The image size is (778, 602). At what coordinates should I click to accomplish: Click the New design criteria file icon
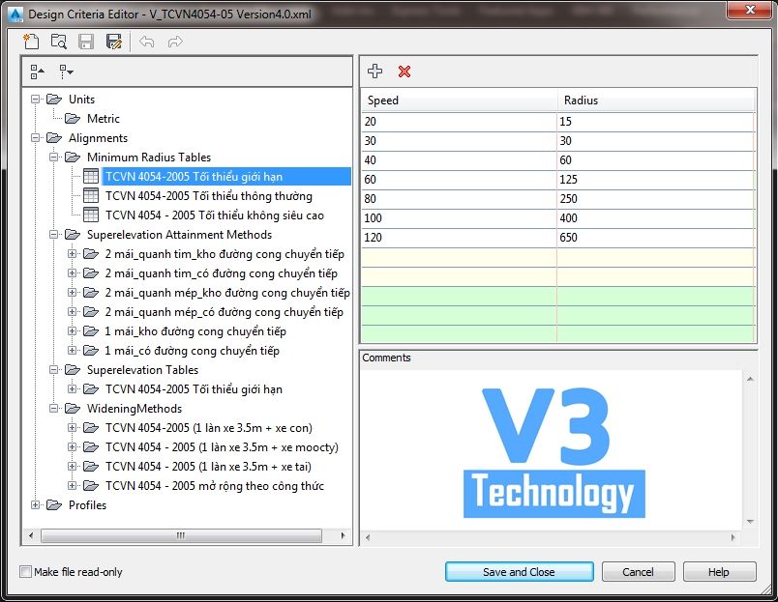click(31, 42)
